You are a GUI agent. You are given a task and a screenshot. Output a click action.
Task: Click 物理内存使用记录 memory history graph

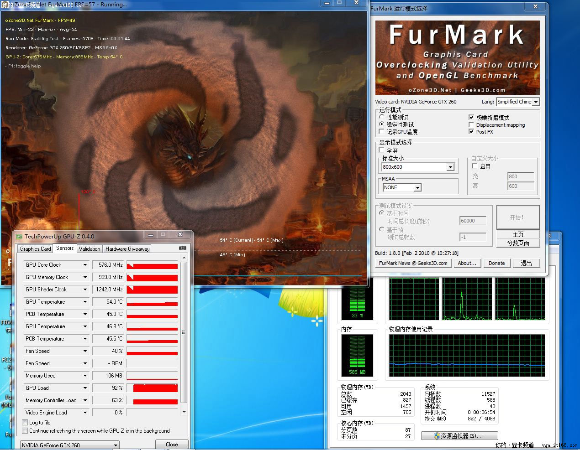click(x=467, y=356)
